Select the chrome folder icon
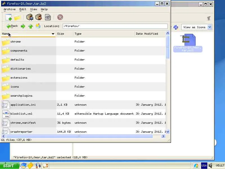The width and height of the screenshot is (225, 169). click(x=6, y=42)
